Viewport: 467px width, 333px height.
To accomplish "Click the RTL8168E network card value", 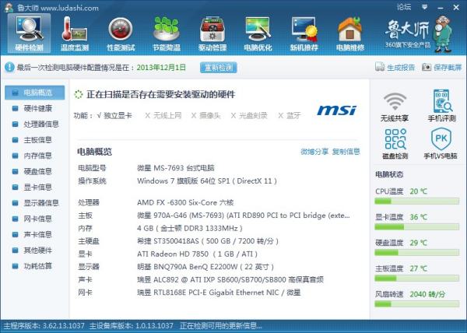I will click(219, 293).
